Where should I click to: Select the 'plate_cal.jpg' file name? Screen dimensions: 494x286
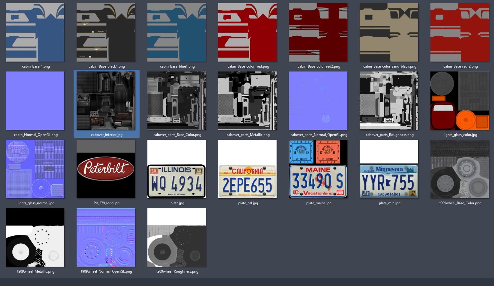pyautogui.click(x=248, y=203)
